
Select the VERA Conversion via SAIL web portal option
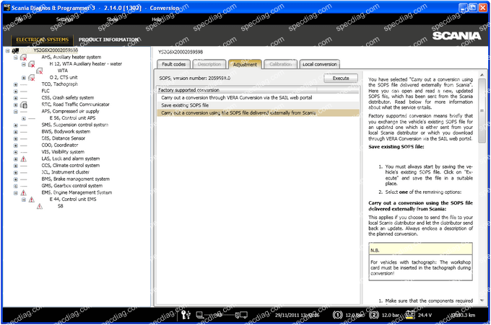[x=258, y=98]
